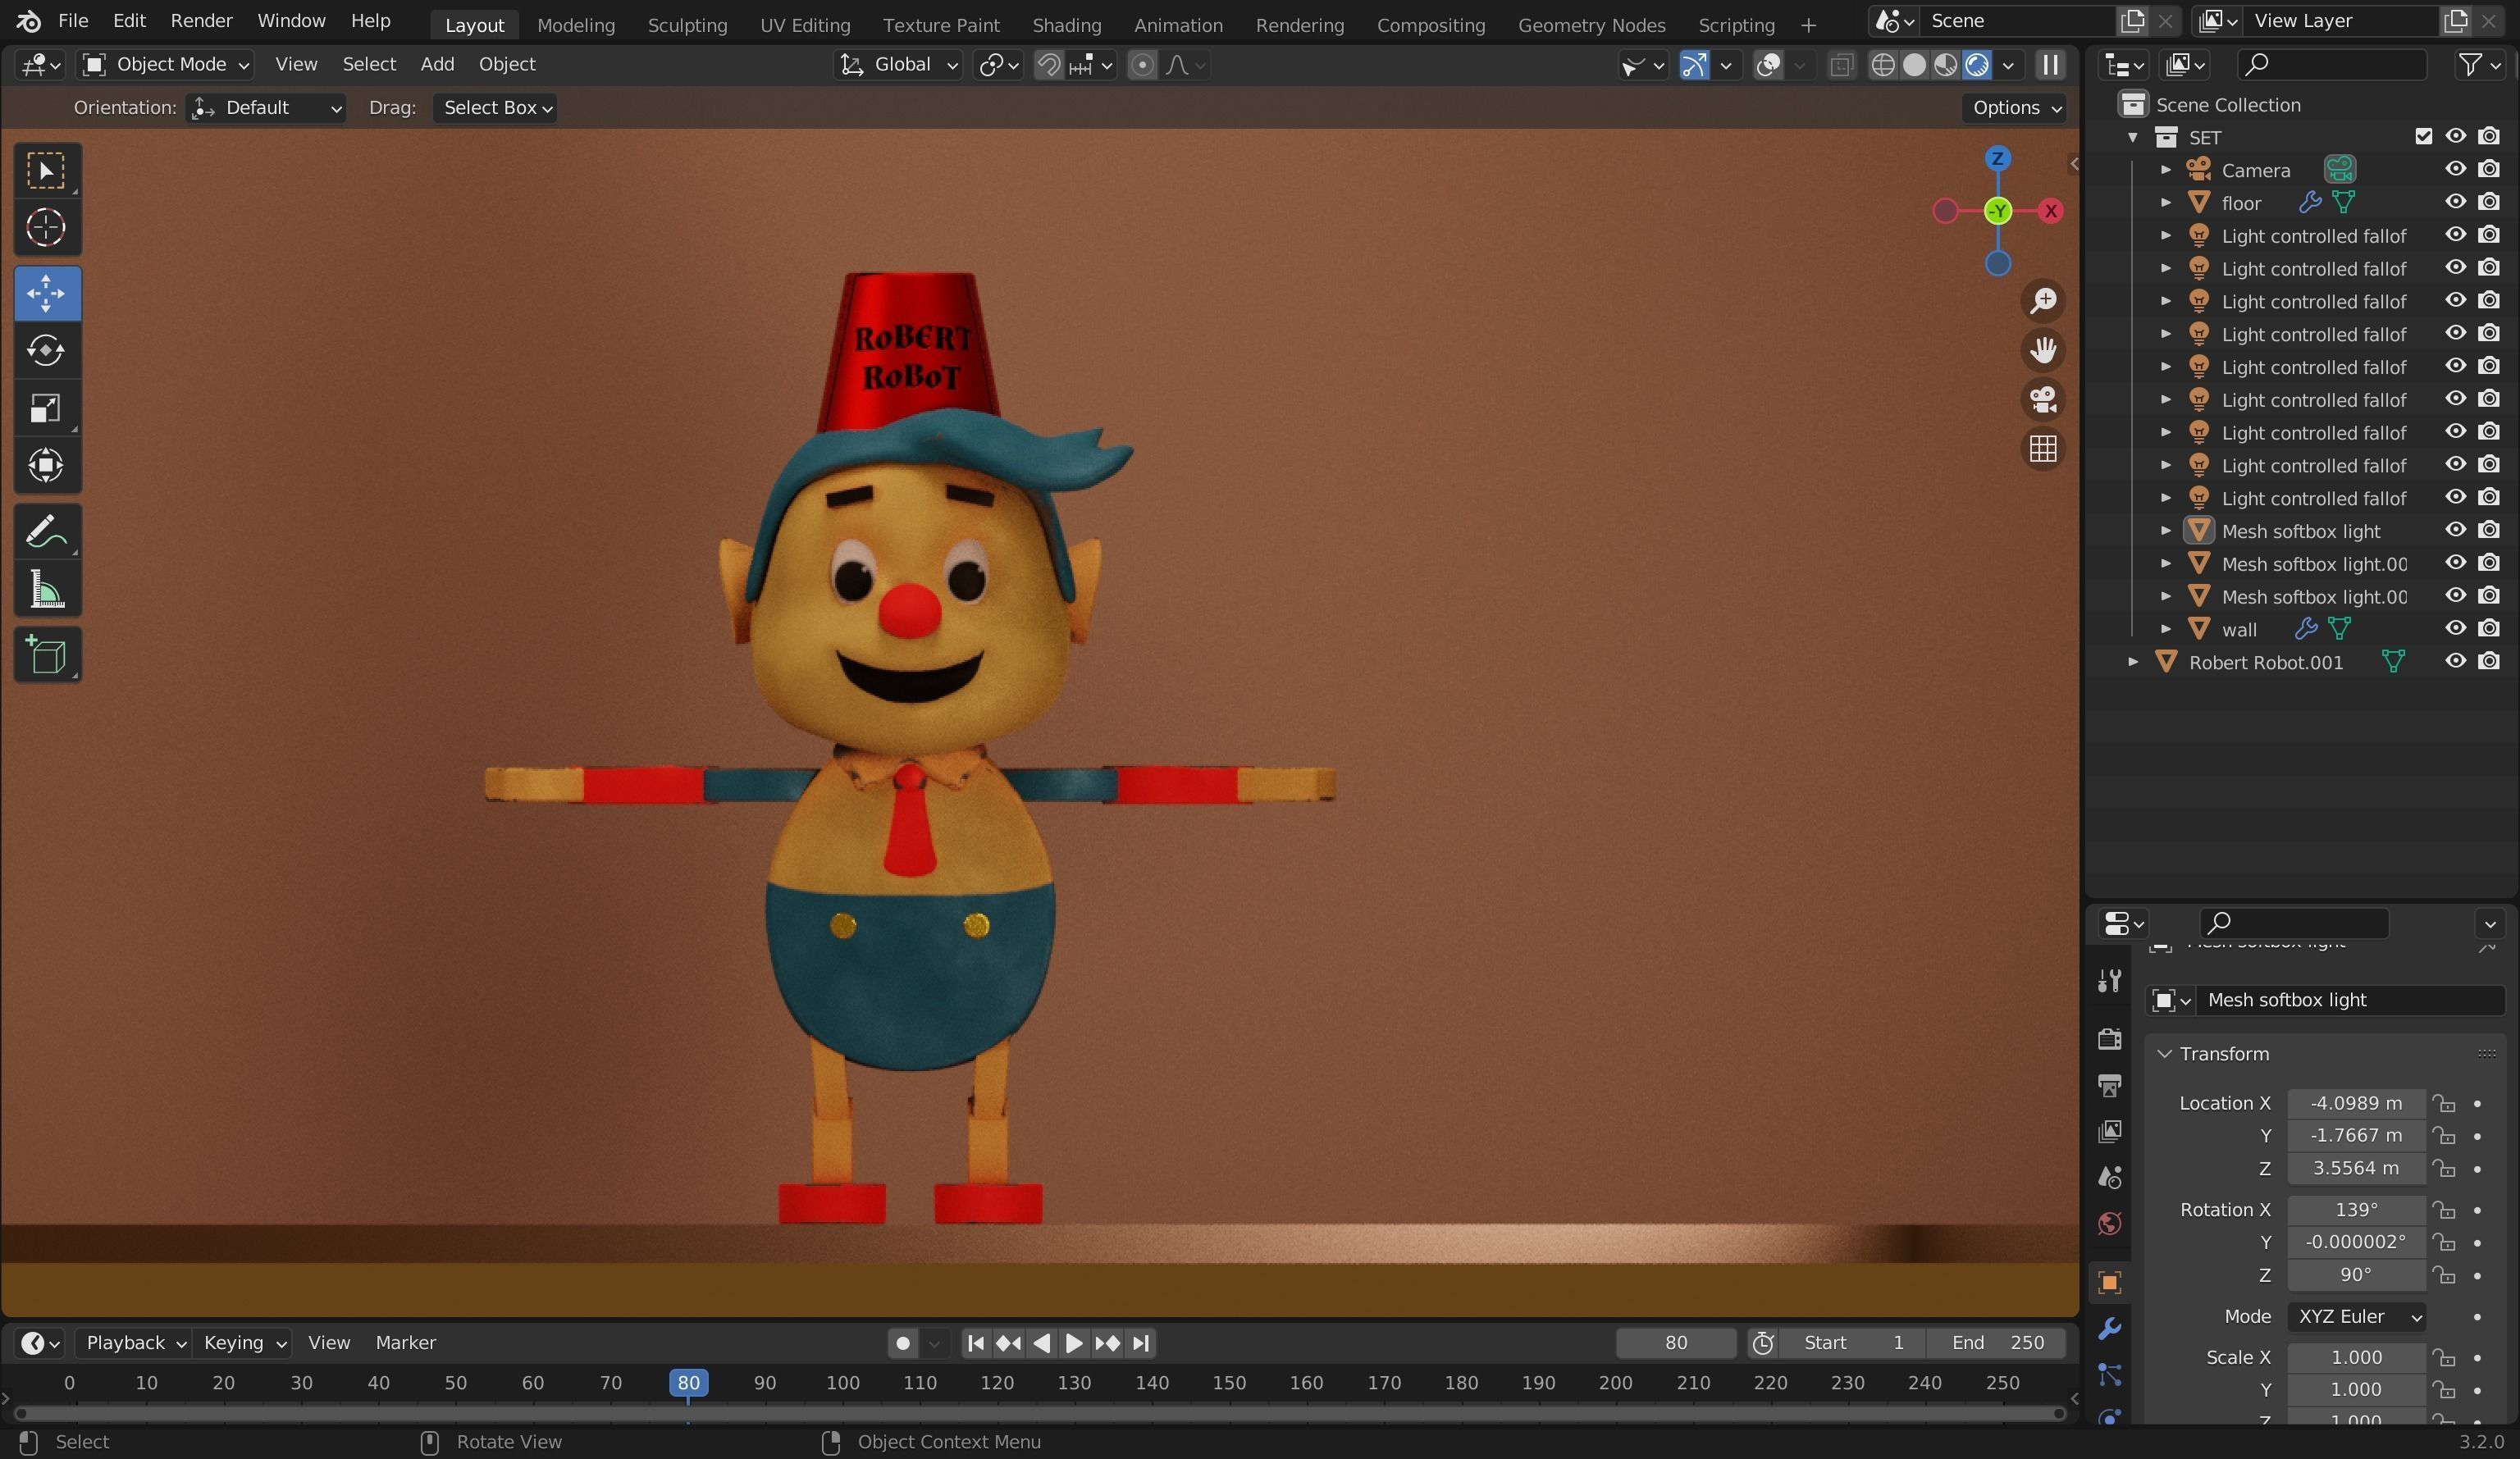
Task: Switch to wireframe viewport shading
Action: (x=1883, y=65)
